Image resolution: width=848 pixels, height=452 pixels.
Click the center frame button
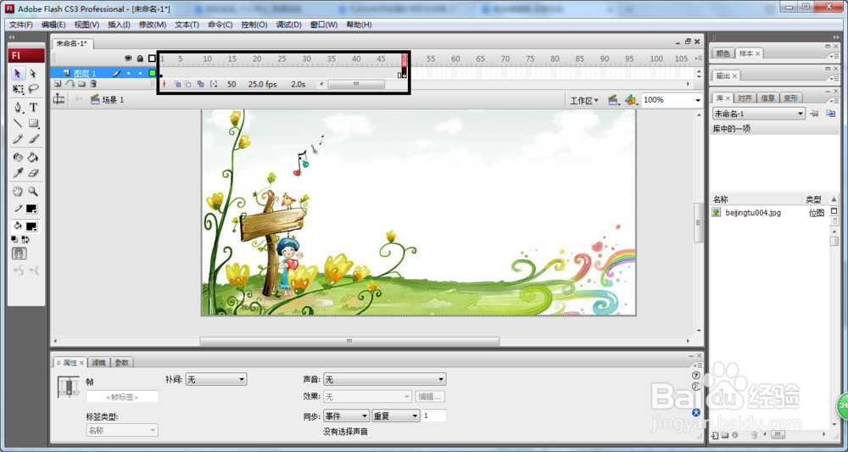164,84
